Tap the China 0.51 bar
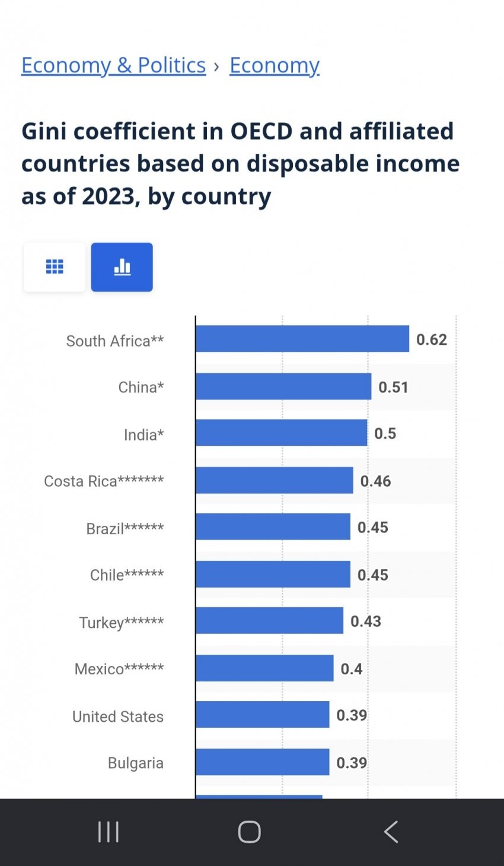 coord(283,386)
